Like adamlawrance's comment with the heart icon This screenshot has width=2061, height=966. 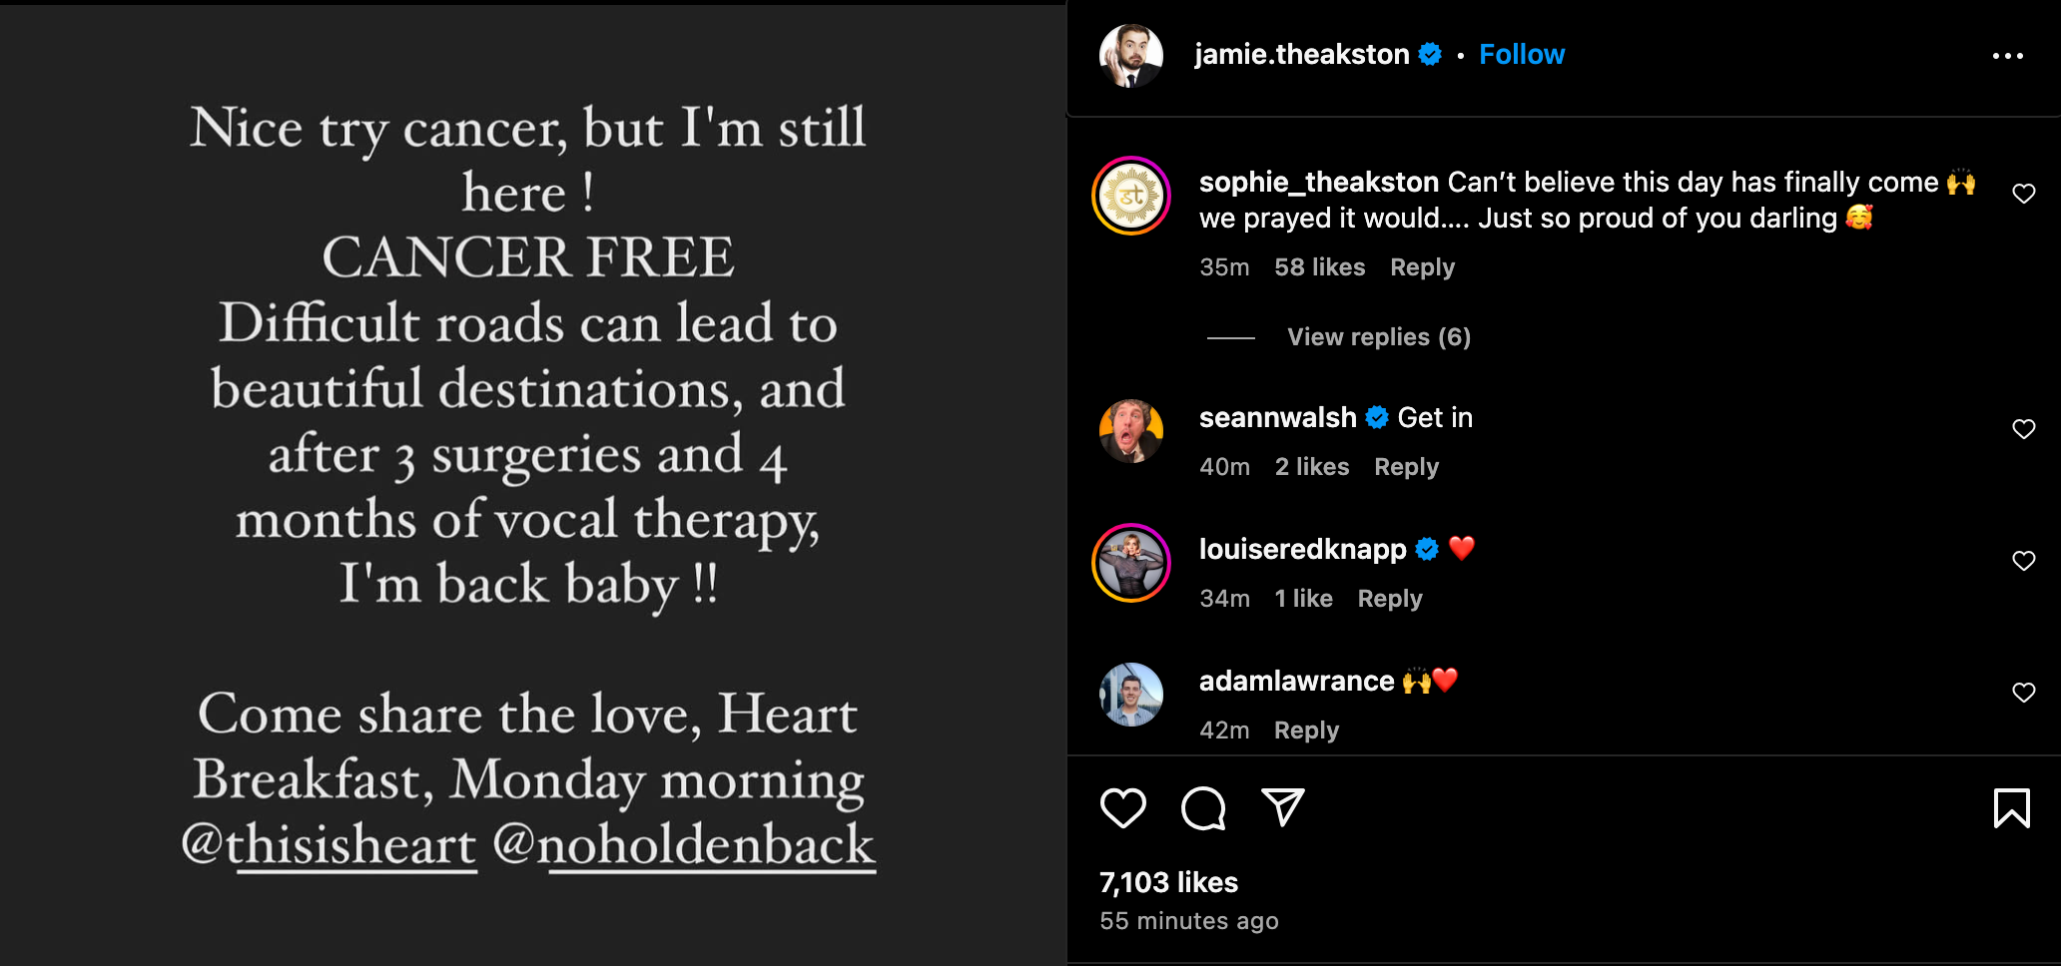(x=2024, y=692)
